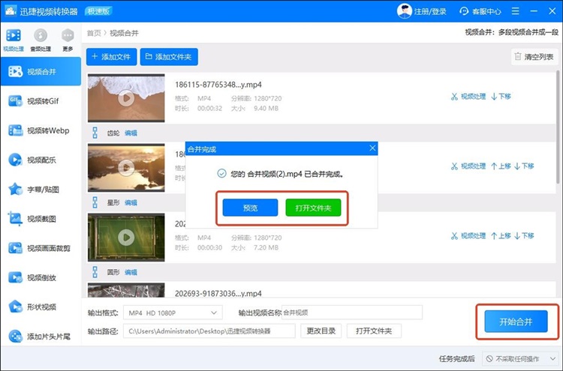Screen dimensions: 563x371
Task: Click the 添加文件 button
Action: point(111,57)
